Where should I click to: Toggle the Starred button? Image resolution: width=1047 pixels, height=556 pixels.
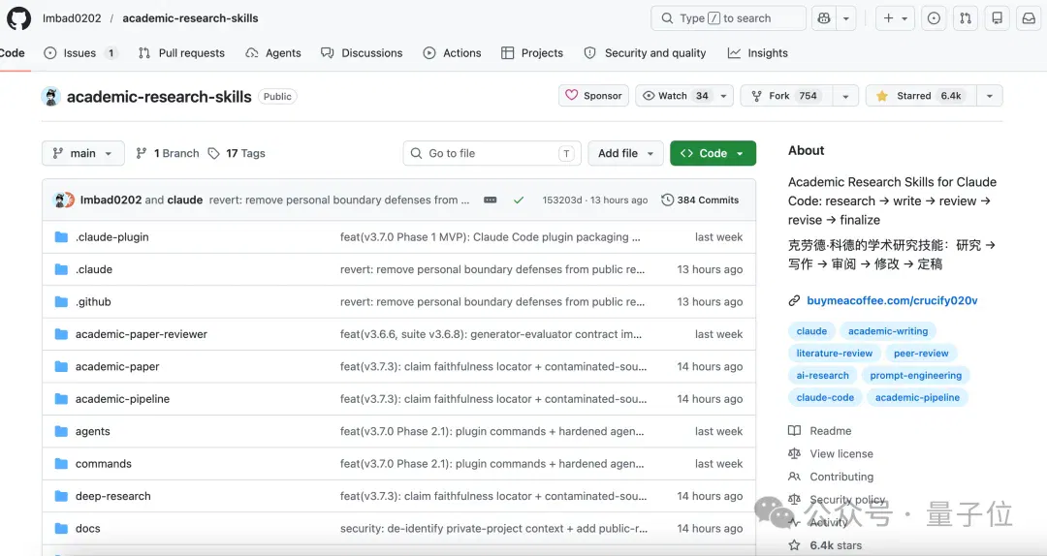click(921, 96)
